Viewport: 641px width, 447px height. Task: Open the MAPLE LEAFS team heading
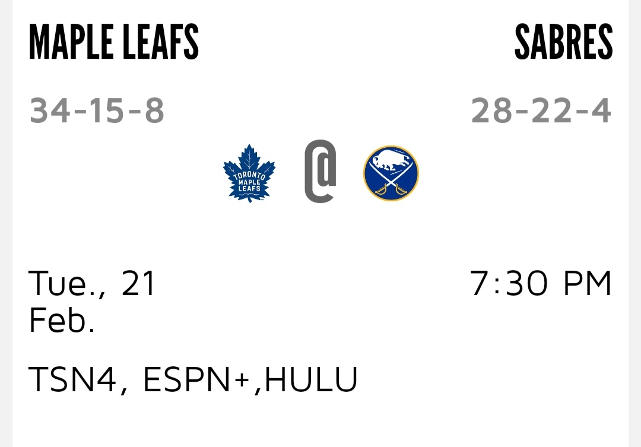pyautogui.click(x=113, y=43)
